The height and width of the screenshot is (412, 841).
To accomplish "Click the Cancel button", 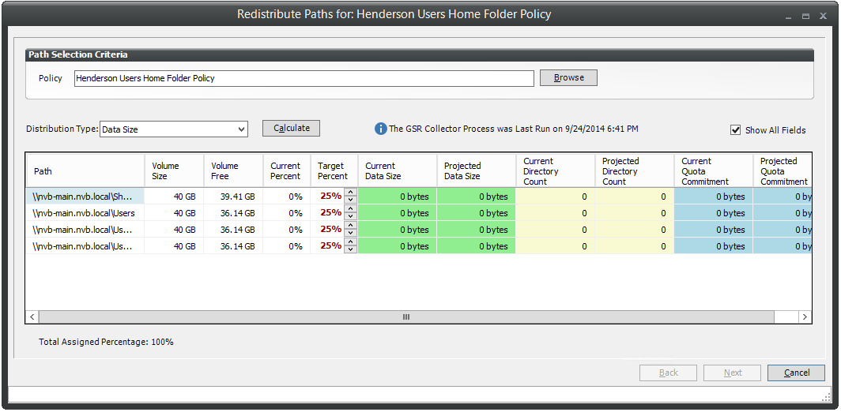I will click(796, 373).
